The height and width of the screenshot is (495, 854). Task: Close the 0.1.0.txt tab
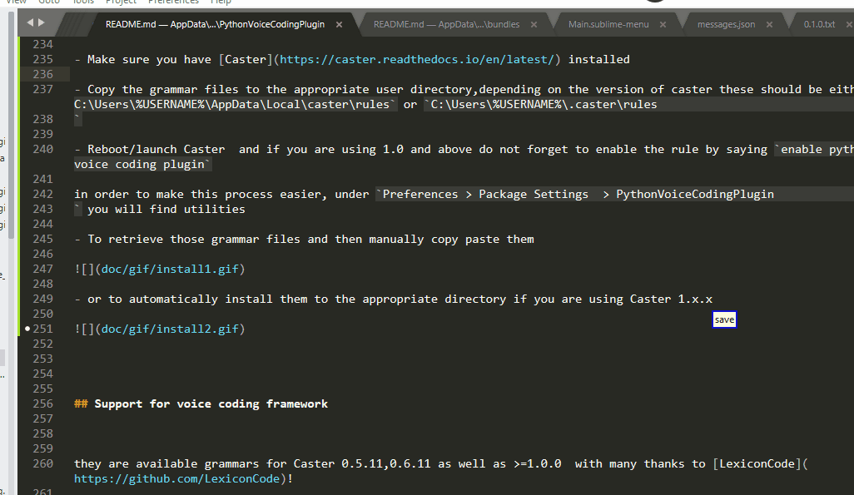[x=848, y=24]
